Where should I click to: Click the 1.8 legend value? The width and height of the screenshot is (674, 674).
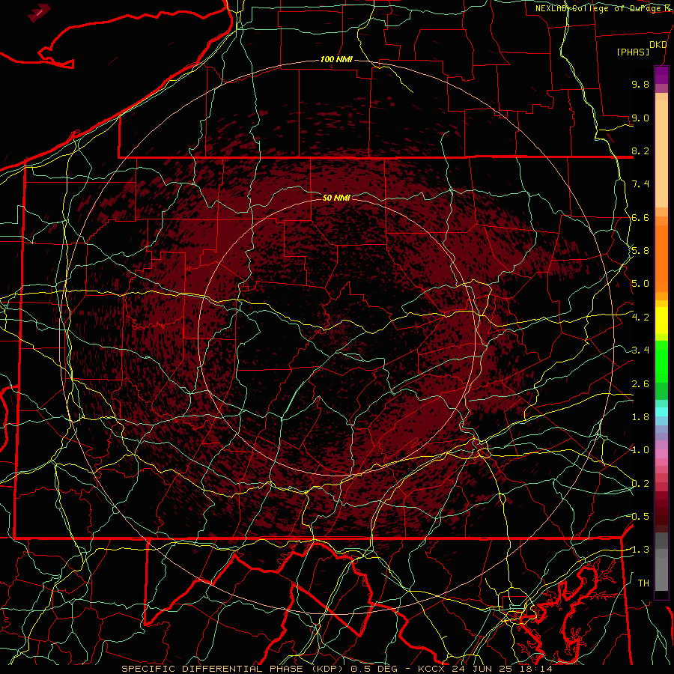click(x=640, y=417)
